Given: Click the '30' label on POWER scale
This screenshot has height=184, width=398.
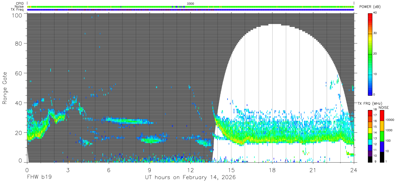Looking at the screenshot, I should pyautogui.click(x=375, y=33).
